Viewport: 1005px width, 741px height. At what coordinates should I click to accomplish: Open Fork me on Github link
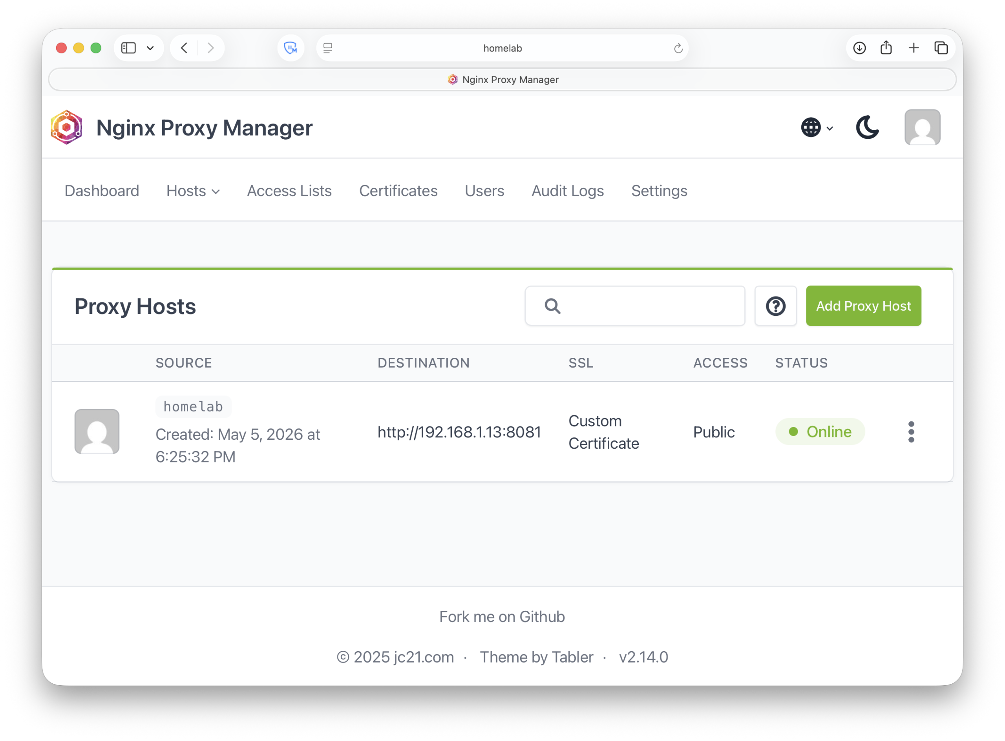[502, 617]
